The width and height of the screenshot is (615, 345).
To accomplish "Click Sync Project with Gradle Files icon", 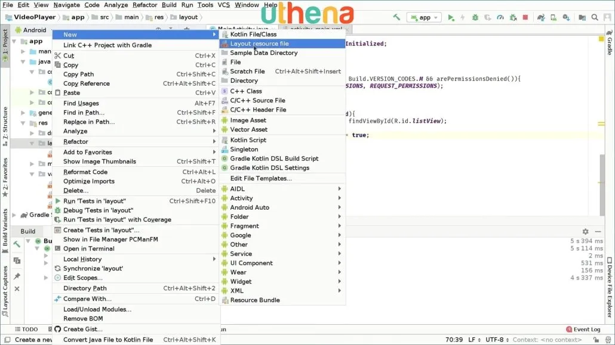I will pyautogui.click(x=541, y=18).
